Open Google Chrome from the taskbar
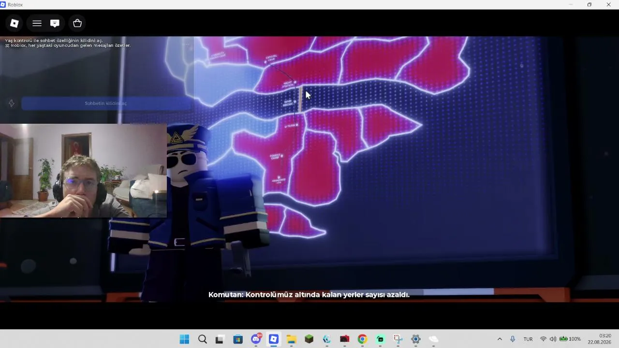 coord(362,339)
